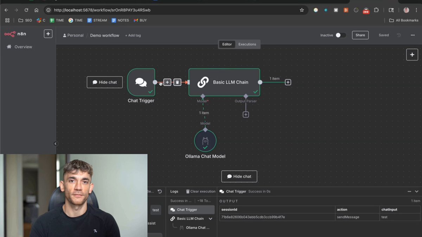Collapse the Basic LLM Chain log chevron
The image size is (422, 237).
(211, 218)
